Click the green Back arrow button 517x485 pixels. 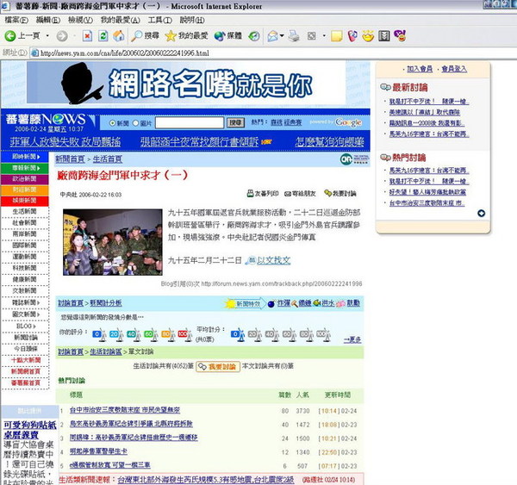click(x=10, y=36)
